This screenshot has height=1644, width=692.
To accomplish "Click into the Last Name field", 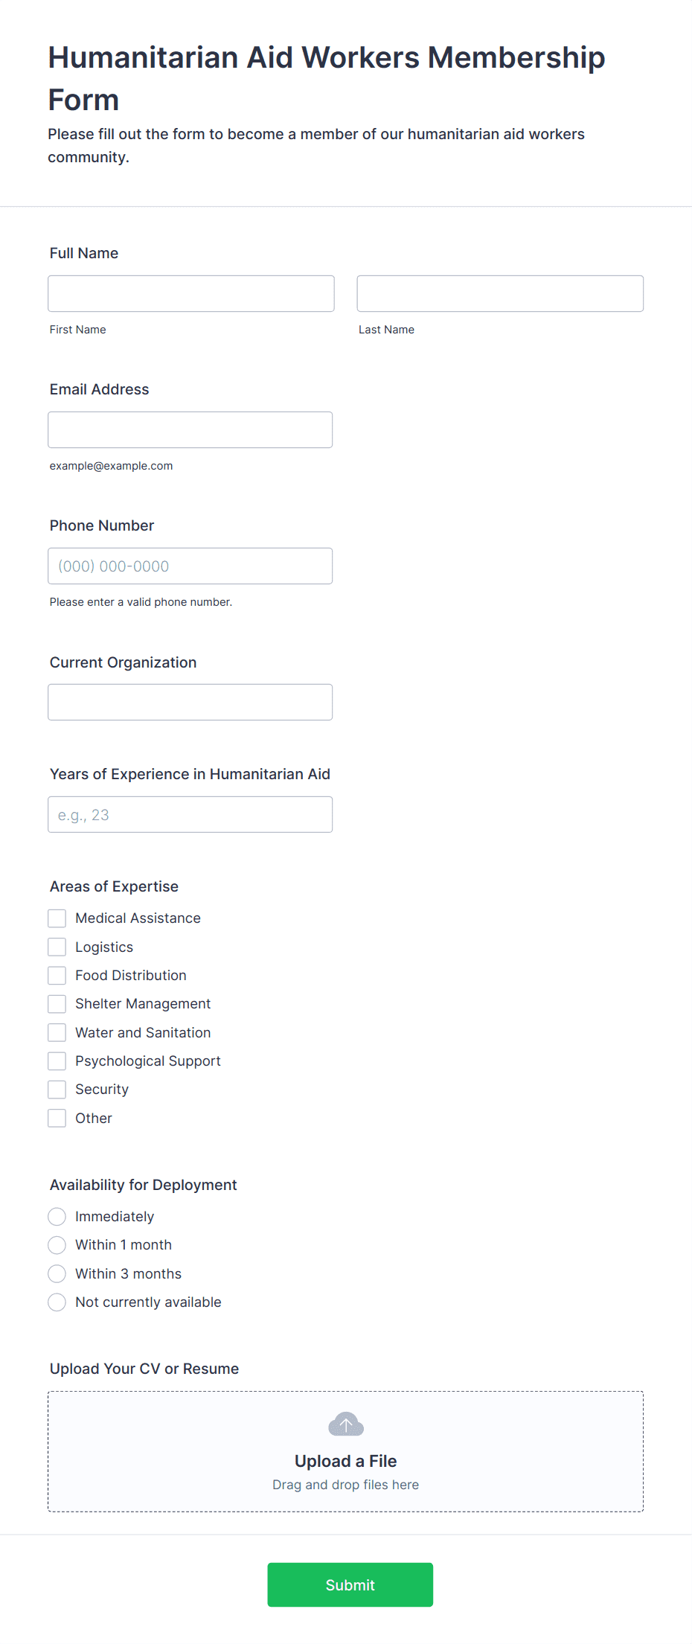I will 500,293.
